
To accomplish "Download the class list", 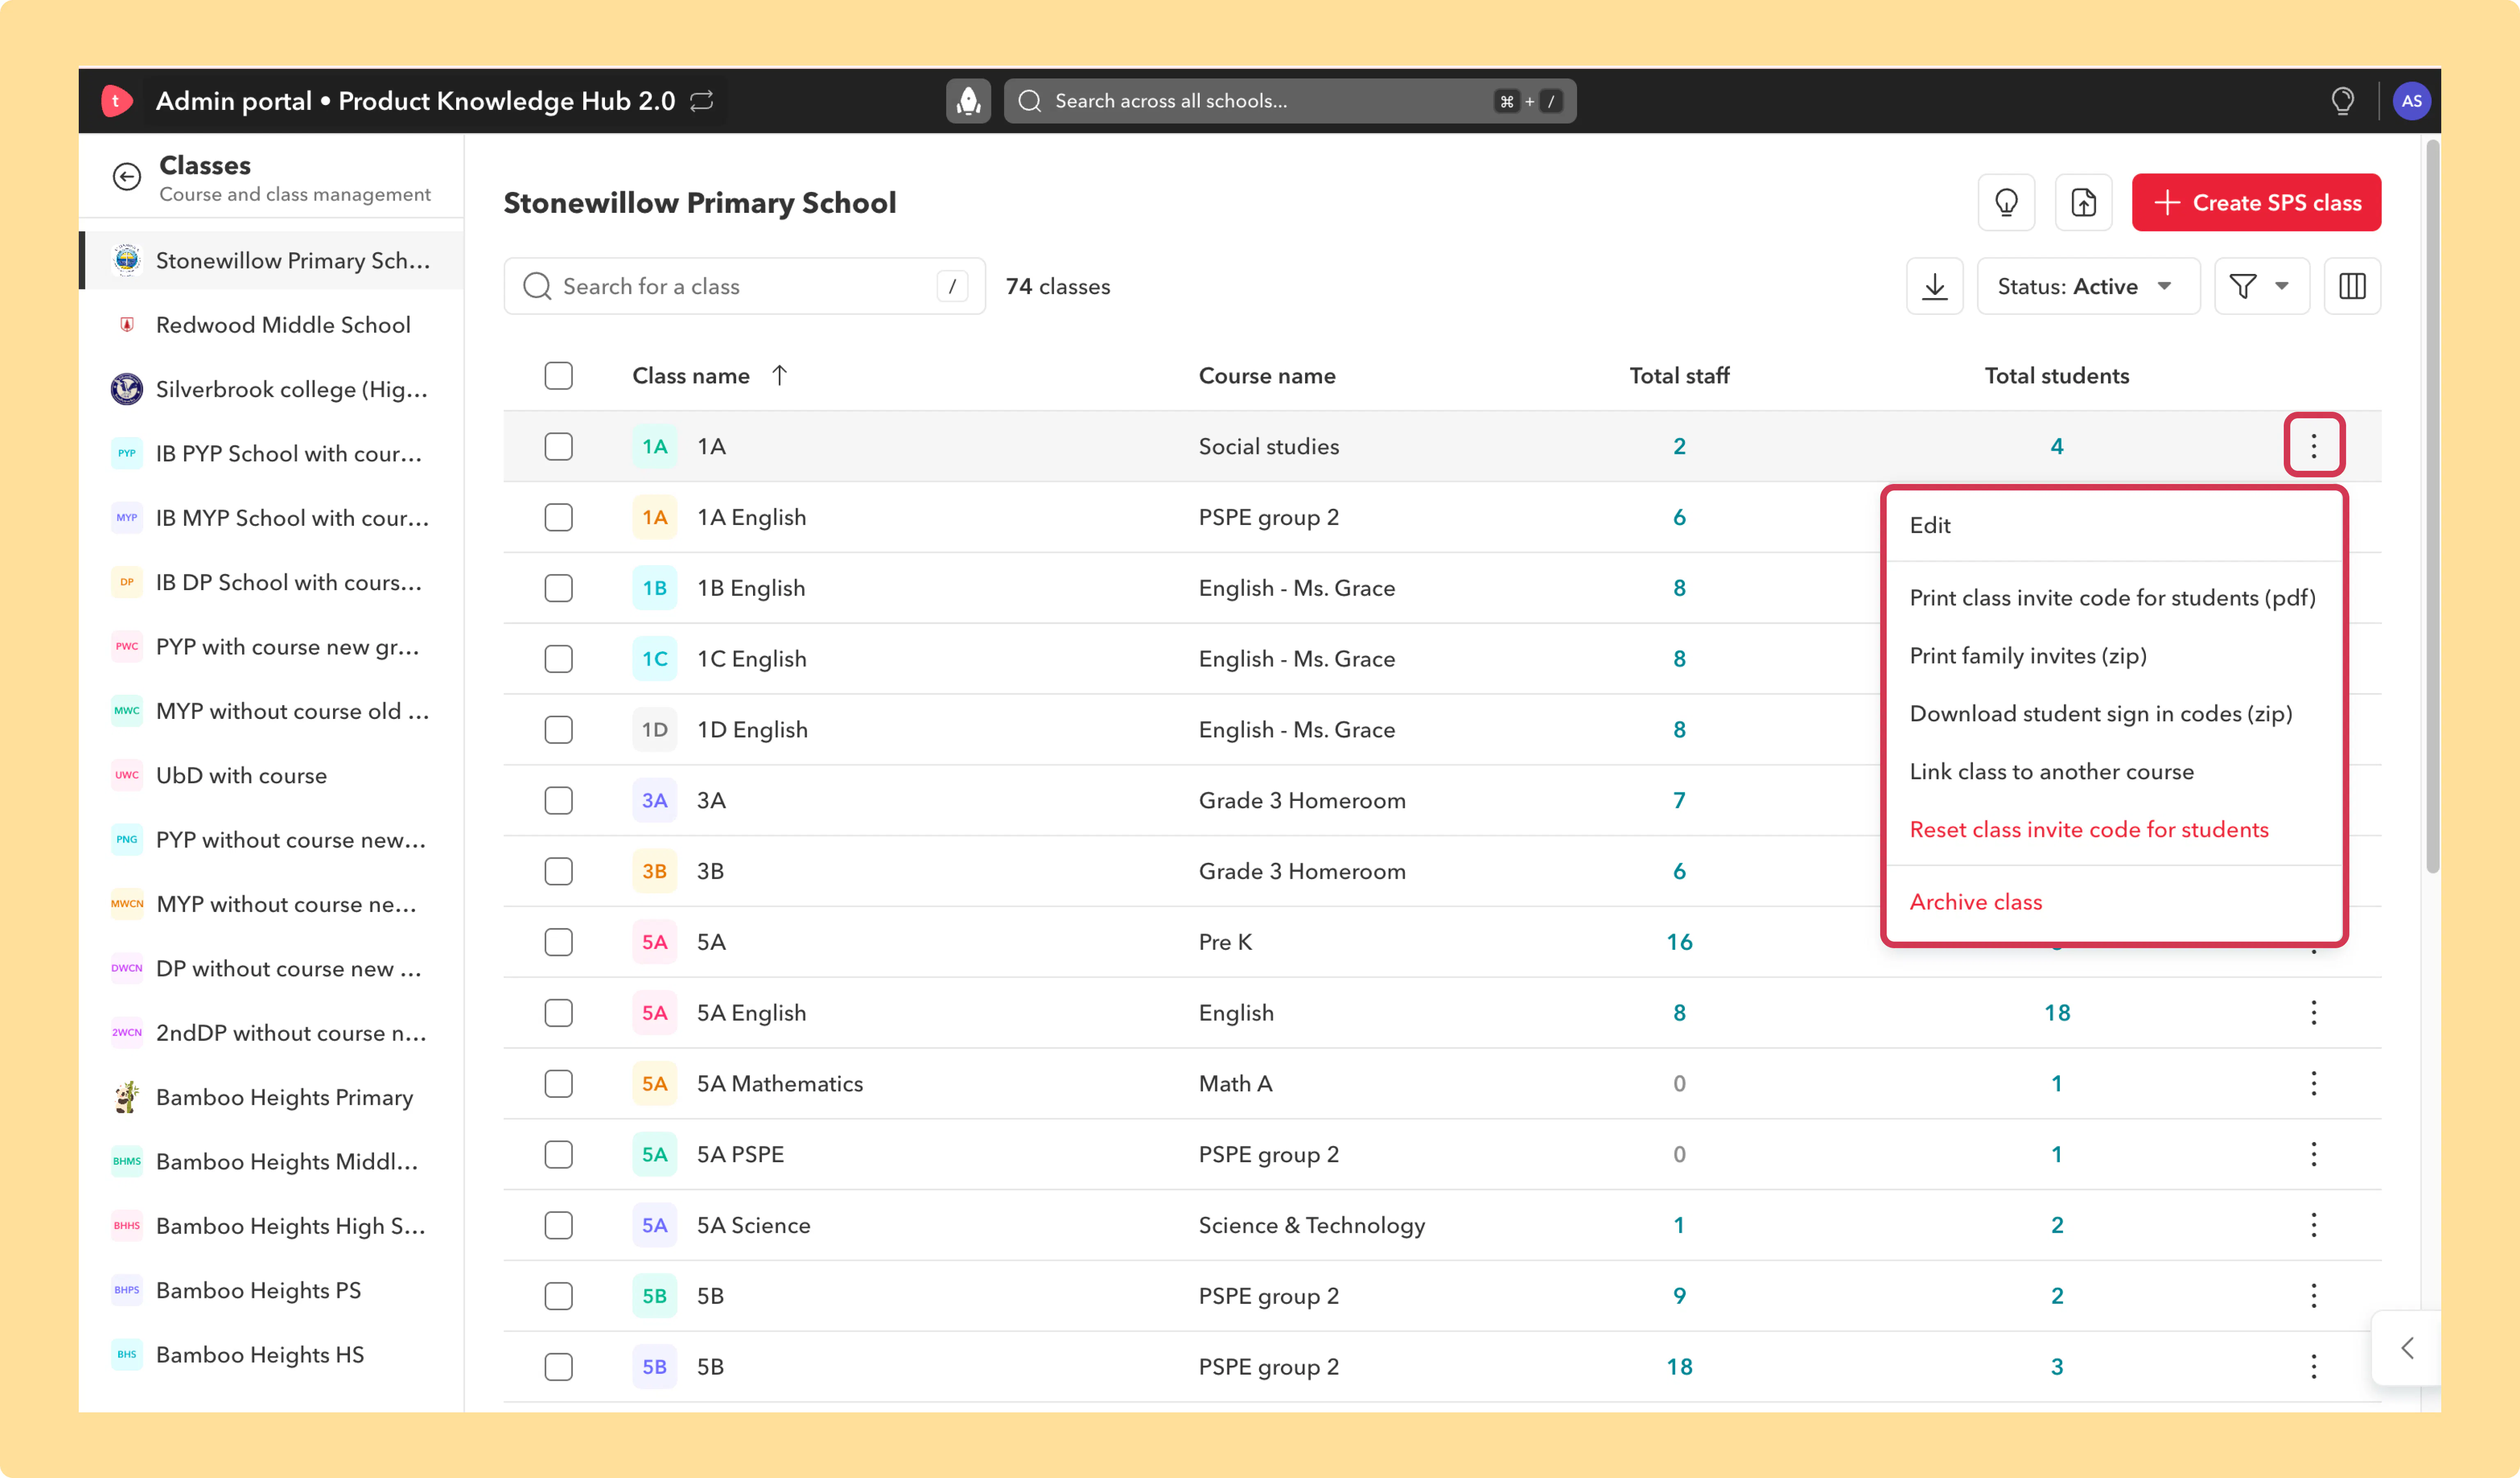I will (x=1935, y=286).
